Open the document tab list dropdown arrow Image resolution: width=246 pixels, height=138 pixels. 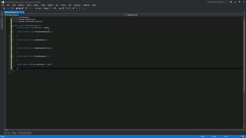244,12
